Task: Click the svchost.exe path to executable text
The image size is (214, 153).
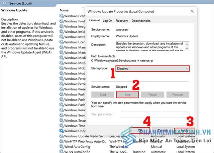Action: (122, 60)
